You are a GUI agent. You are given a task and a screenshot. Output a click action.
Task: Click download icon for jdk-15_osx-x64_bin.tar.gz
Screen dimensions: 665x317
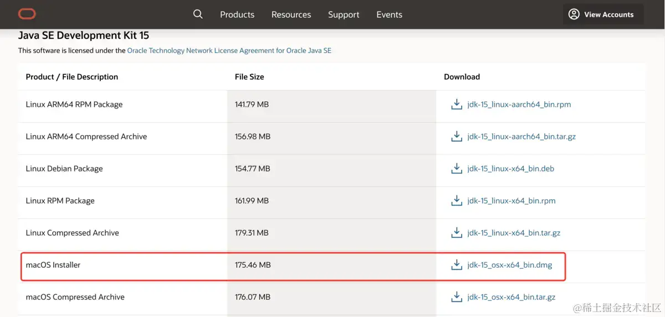(457, 297)
